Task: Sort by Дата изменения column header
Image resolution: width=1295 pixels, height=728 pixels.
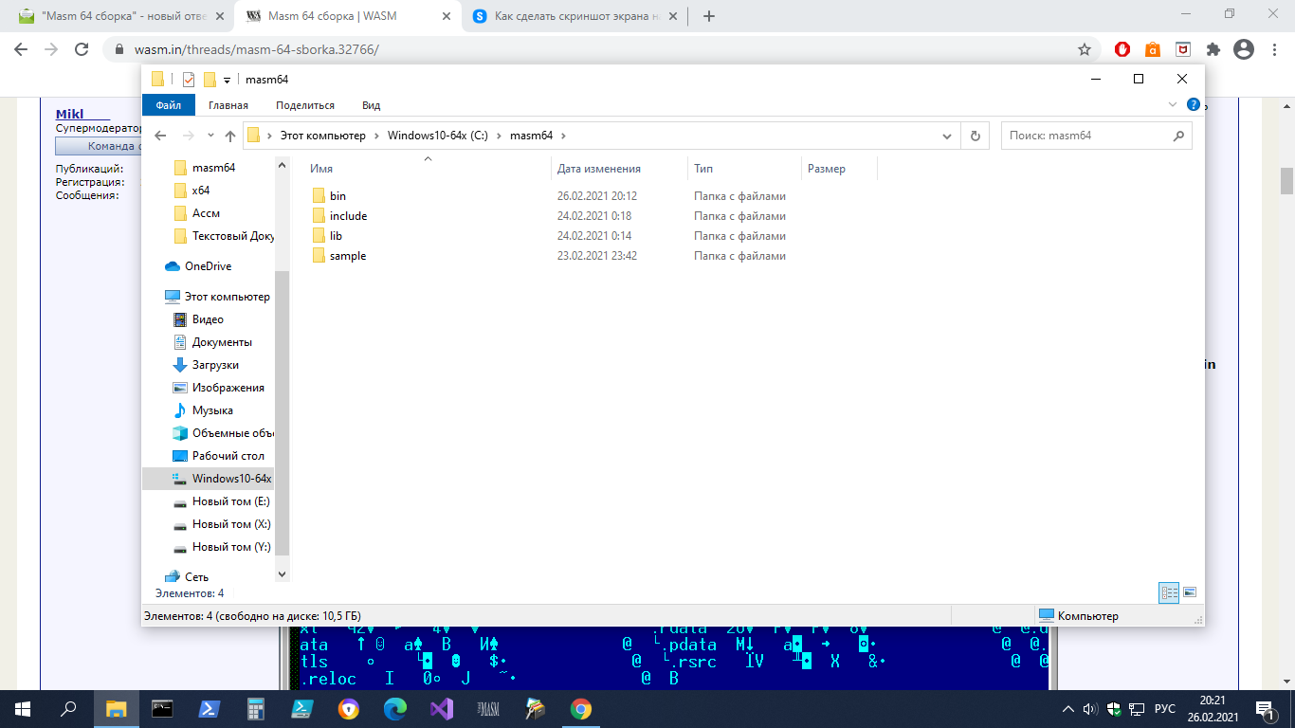Action: pos(599,169)
